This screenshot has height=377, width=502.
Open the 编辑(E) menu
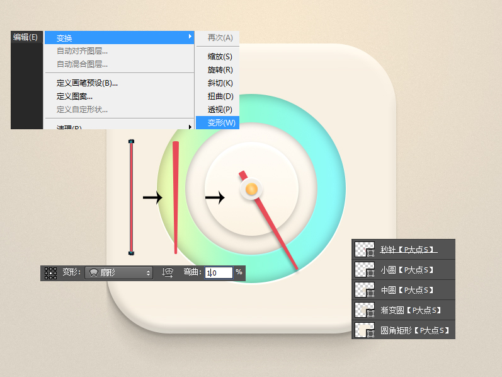click(x=25, y=37)
